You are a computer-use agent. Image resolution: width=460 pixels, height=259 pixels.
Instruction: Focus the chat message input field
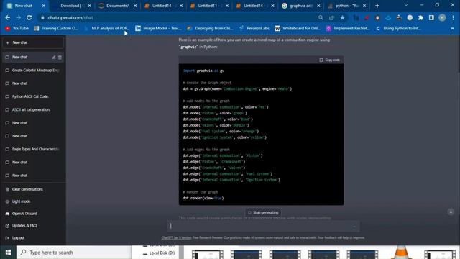click(263, 226)
